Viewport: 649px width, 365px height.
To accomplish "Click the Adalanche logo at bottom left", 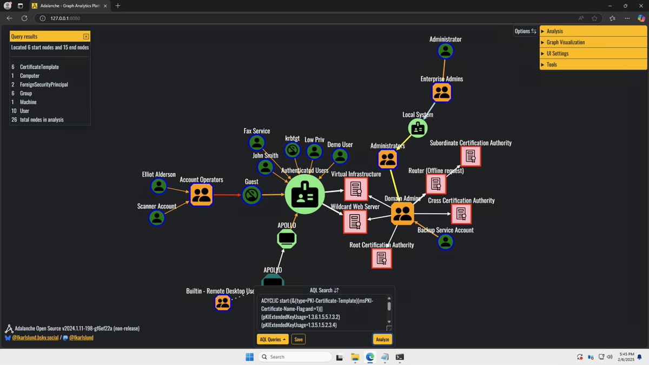I will pos(9,328).
